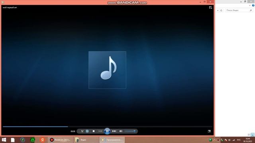The width and height of the screenshot is (255, 143).
Task: Open the shield app taskbar icon
Action: [23, 140]
